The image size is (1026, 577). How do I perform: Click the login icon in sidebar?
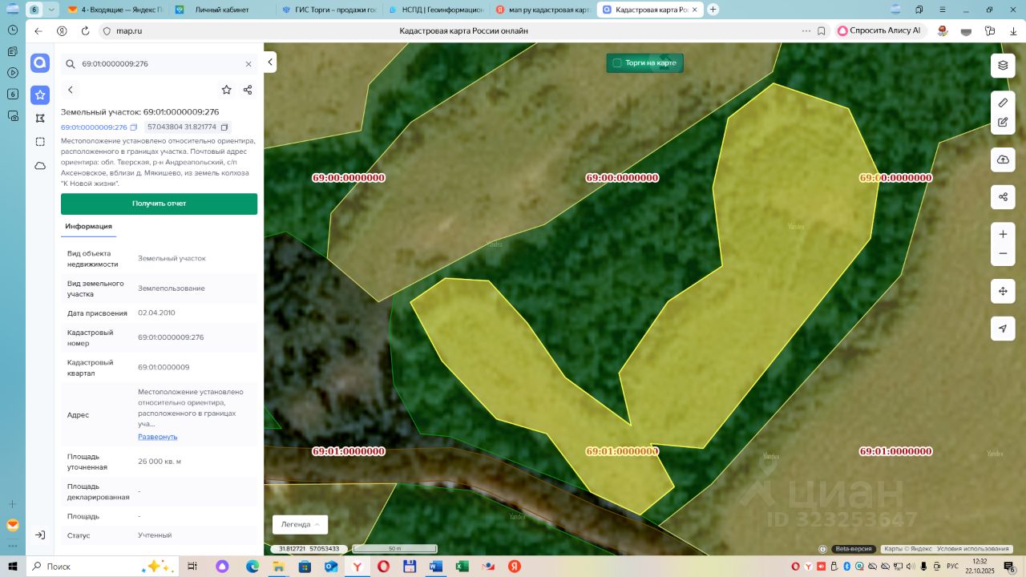40,535
